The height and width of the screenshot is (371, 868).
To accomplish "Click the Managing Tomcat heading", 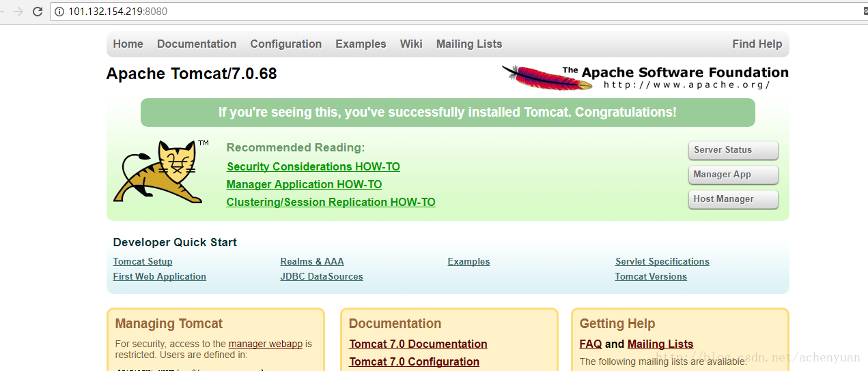I will coord(169,323).
